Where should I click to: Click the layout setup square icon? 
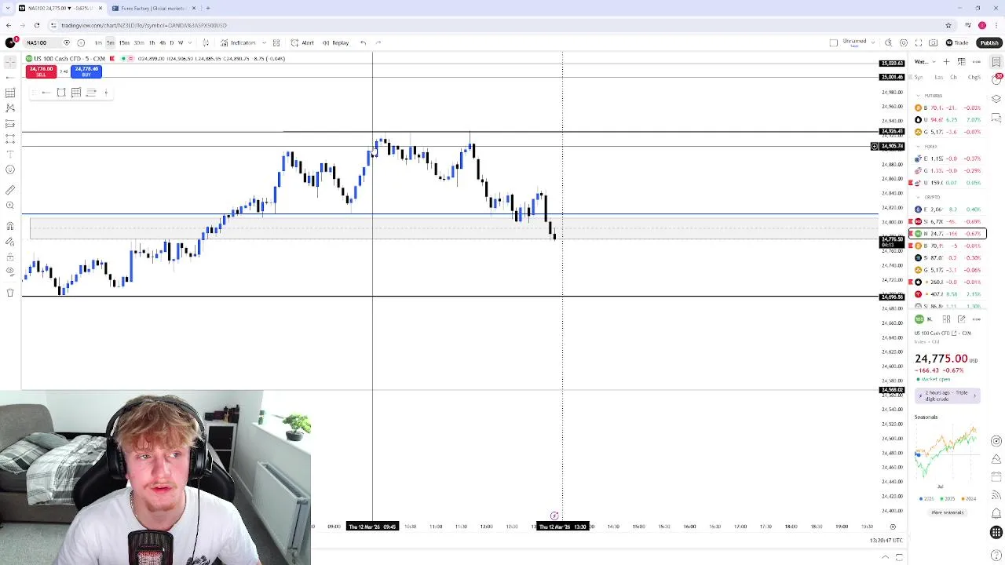(x=834, y=42)
